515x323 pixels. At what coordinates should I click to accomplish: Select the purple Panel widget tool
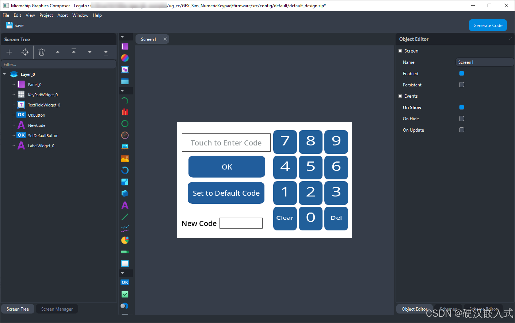click(x=125, y=46)
